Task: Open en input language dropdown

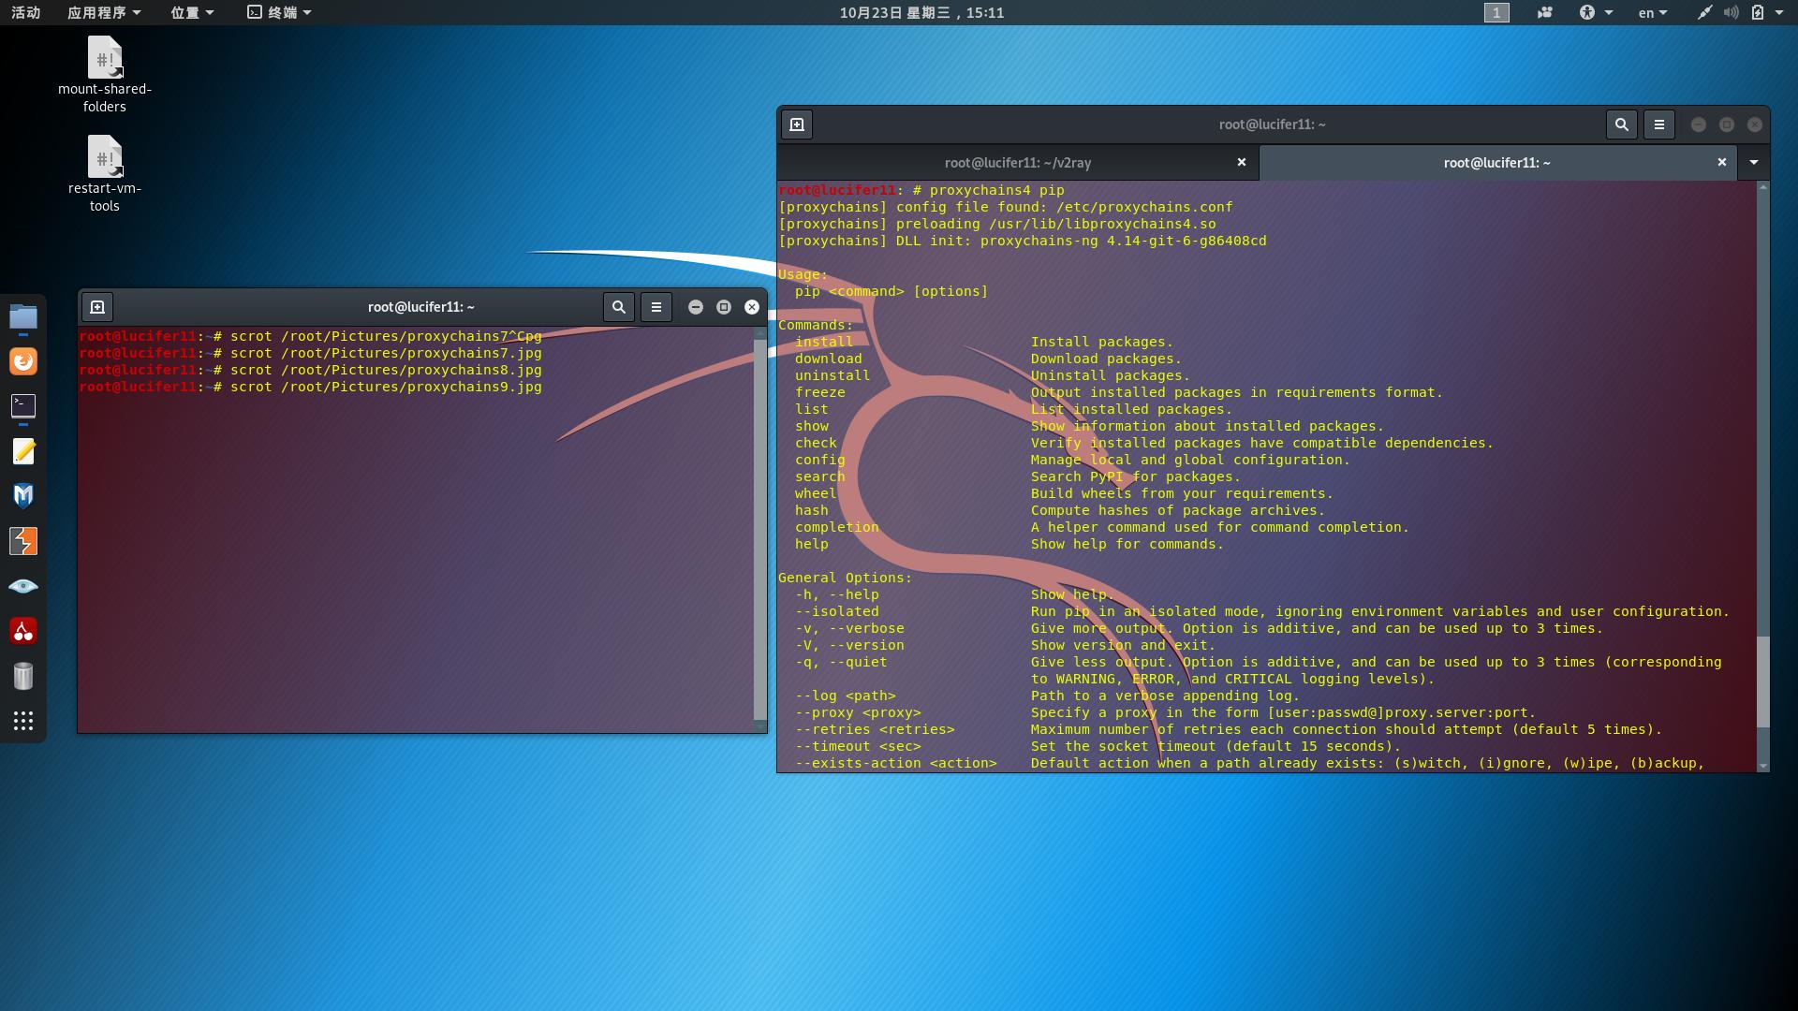Action: 1652,12
